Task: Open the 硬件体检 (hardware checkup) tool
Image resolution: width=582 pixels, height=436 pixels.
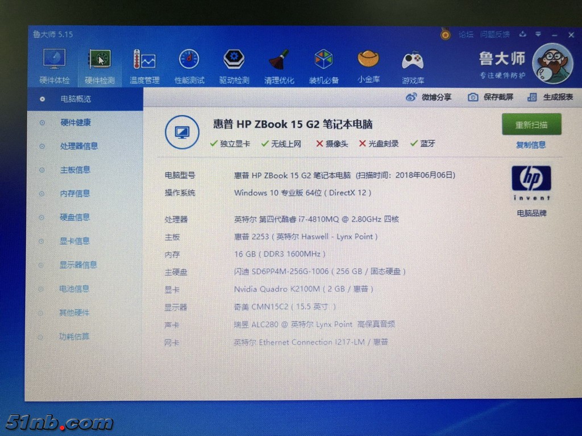Action: pos(53,62)
